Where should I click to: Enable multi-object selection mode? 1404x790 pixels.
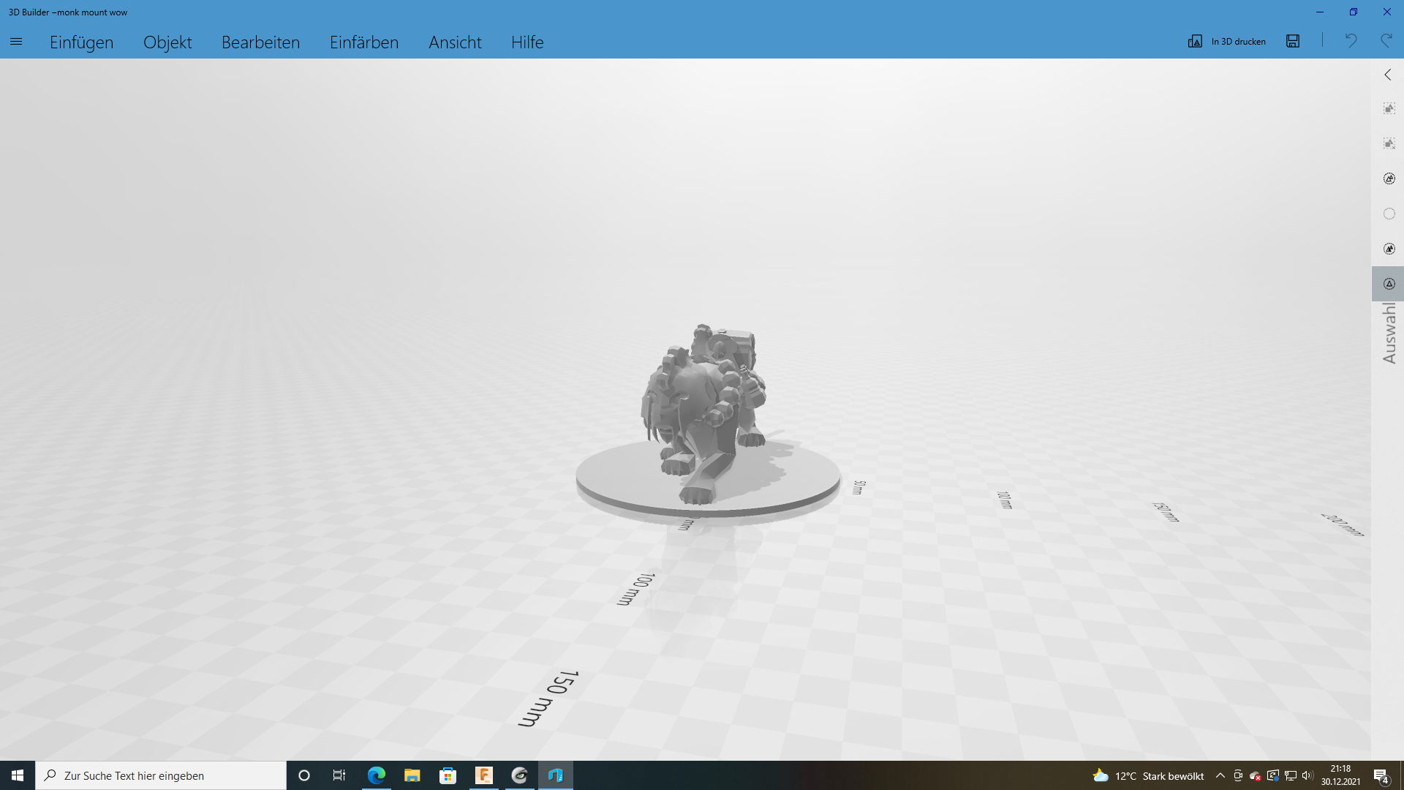click(1388, 248)
